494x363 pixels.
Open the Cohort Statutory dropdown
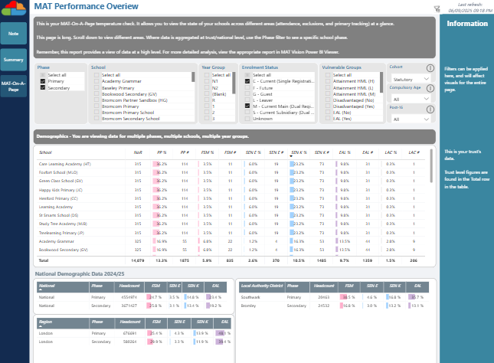(x=411, y=78)
